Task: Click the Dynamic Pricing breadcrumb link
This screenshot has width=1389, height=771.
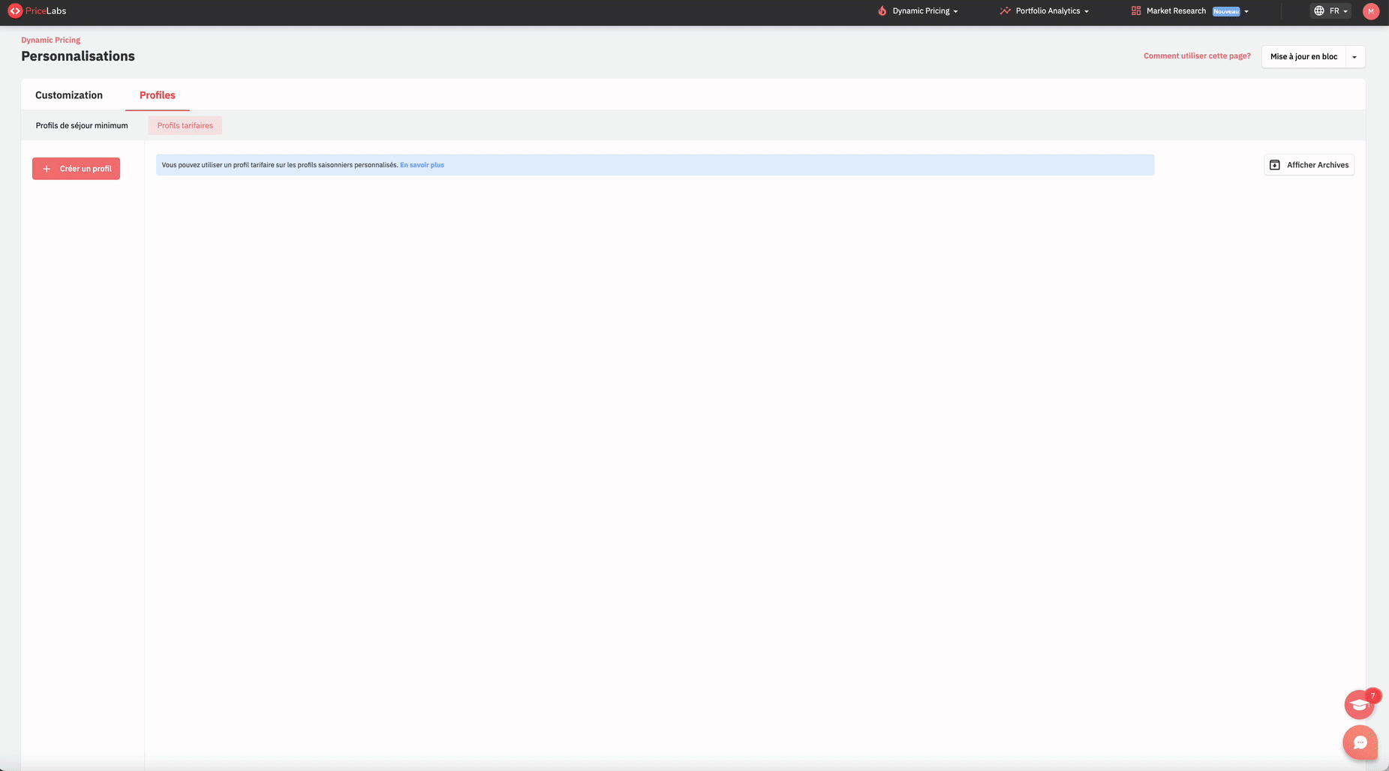Action: pos(50,40)
